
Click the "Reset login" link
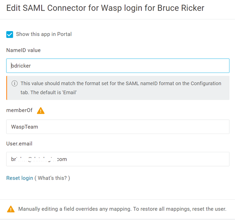20,178
